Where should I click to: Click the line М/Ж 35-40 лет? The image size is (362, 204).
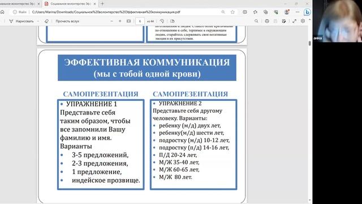[179, 163]
